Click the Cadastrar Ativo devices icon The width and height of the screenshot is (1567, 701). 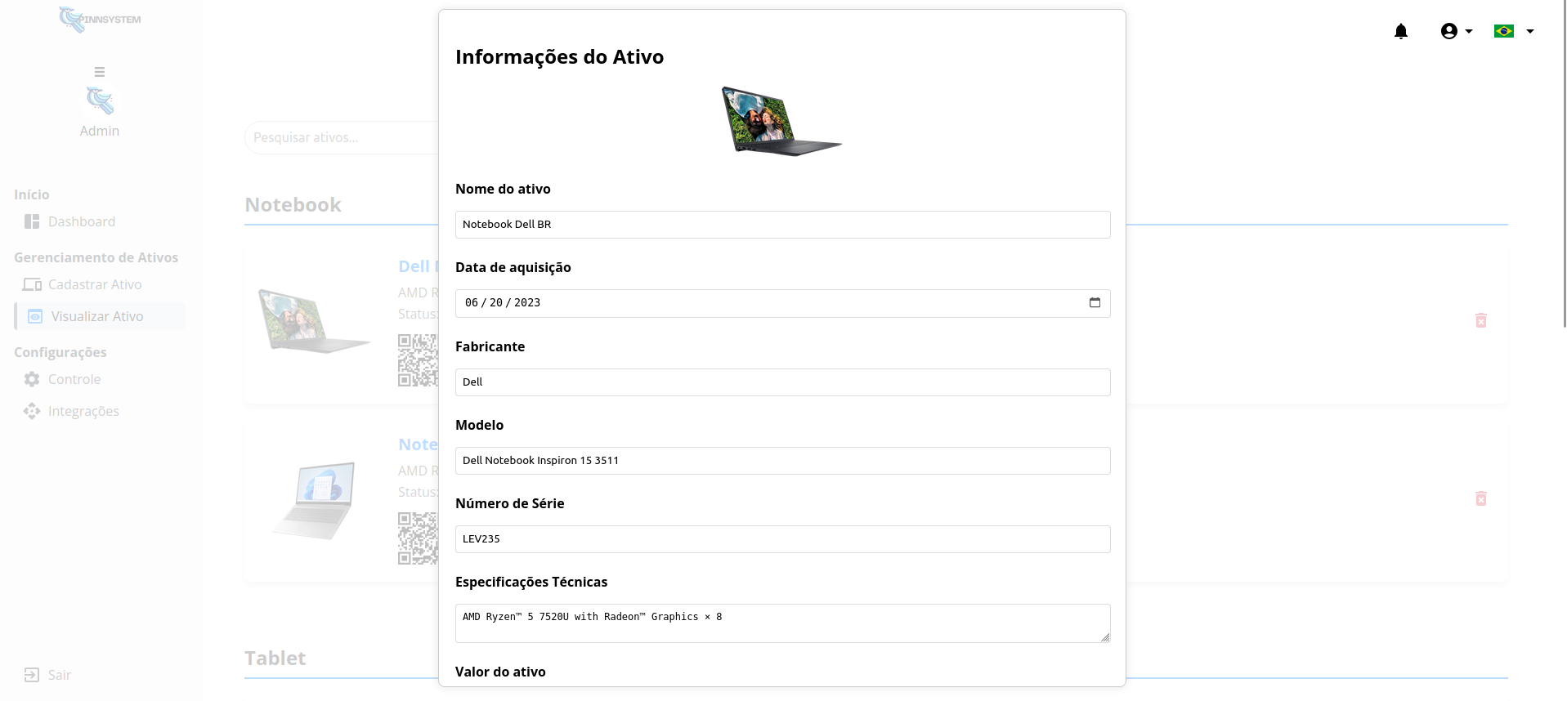32,284
